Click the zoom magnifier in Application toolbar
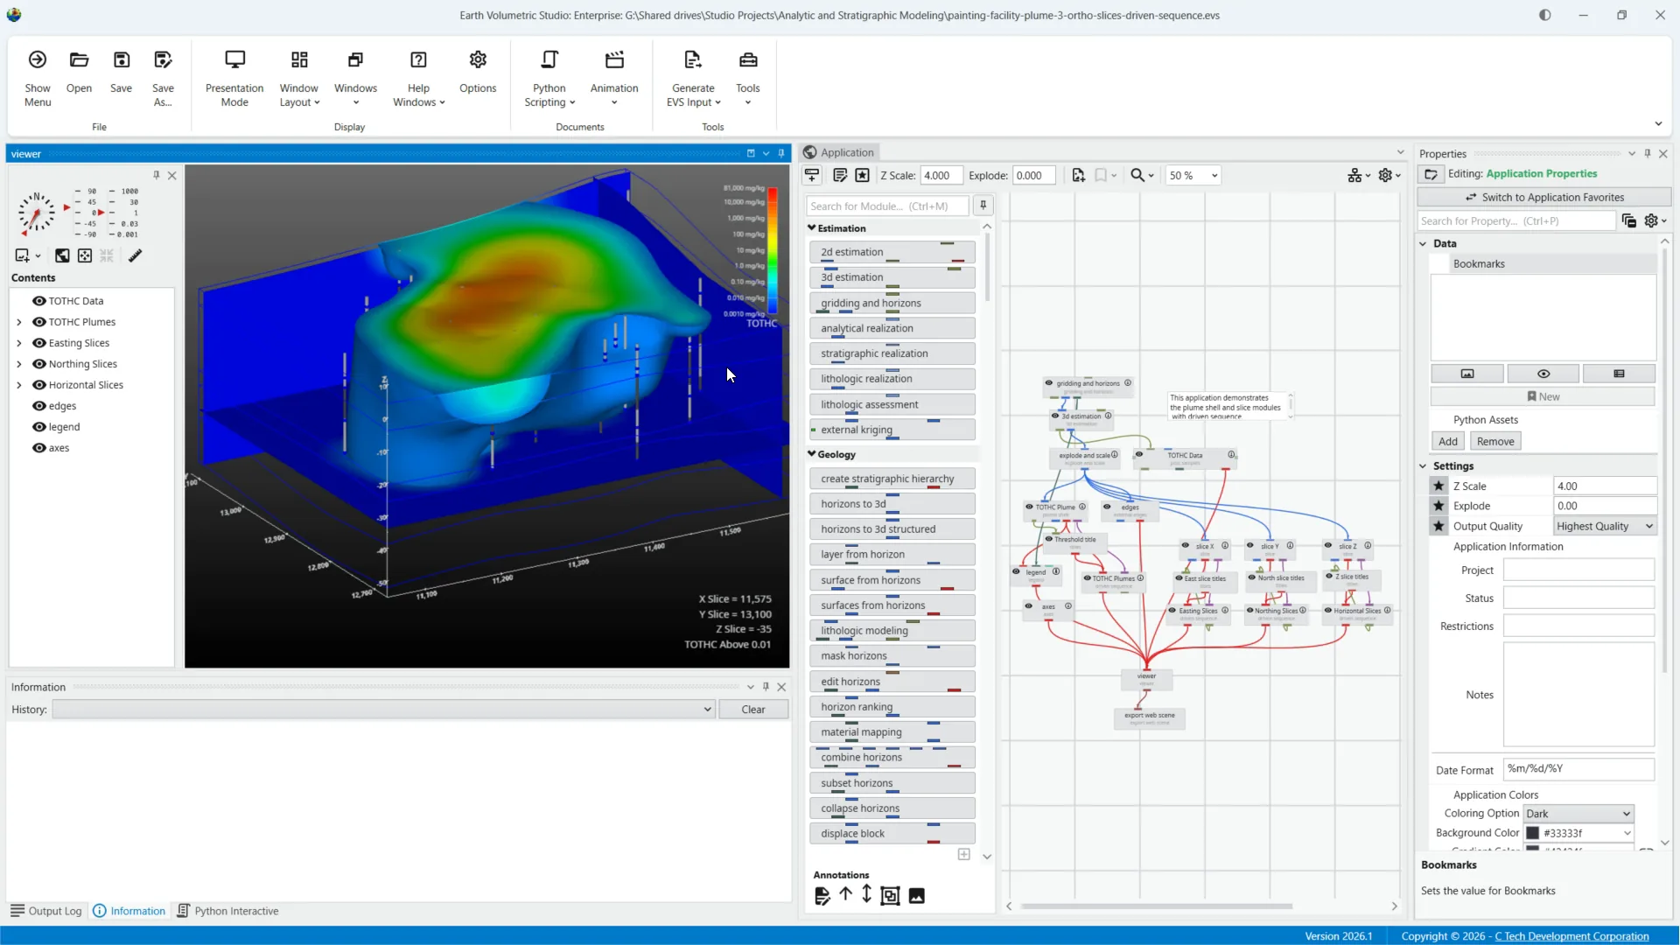1680x945 pixels. point(1137,175)
